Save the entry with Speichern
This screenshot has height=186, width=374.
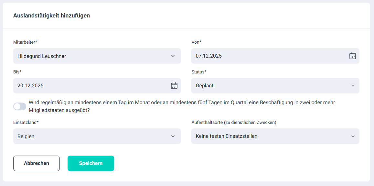click(x=91, y=163)
